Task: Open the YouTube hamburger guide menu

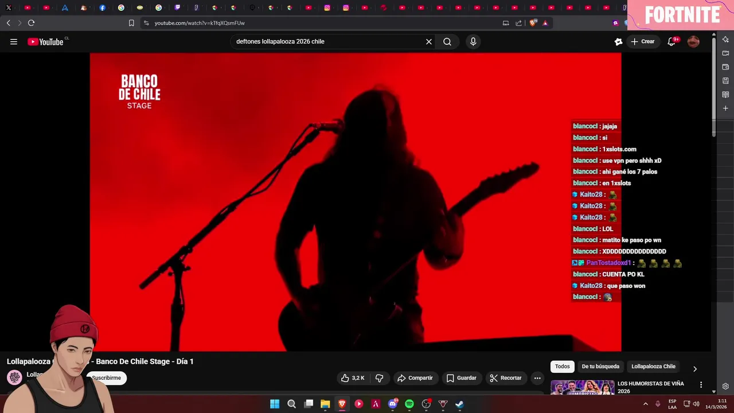Action: point(14,41)
